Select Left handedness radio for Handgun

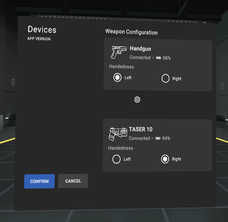118,78
